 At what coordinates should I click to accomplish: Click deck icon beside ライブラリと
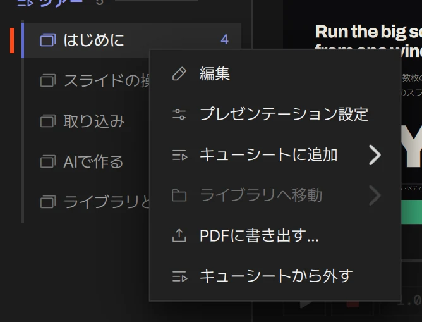pos(48,202)
